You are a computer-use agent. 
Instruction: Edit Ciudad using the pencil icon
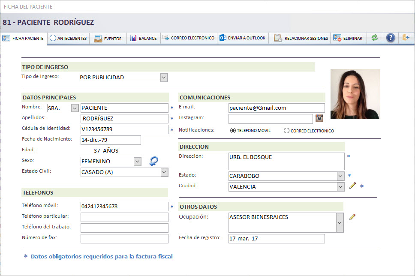click(352, 185)
